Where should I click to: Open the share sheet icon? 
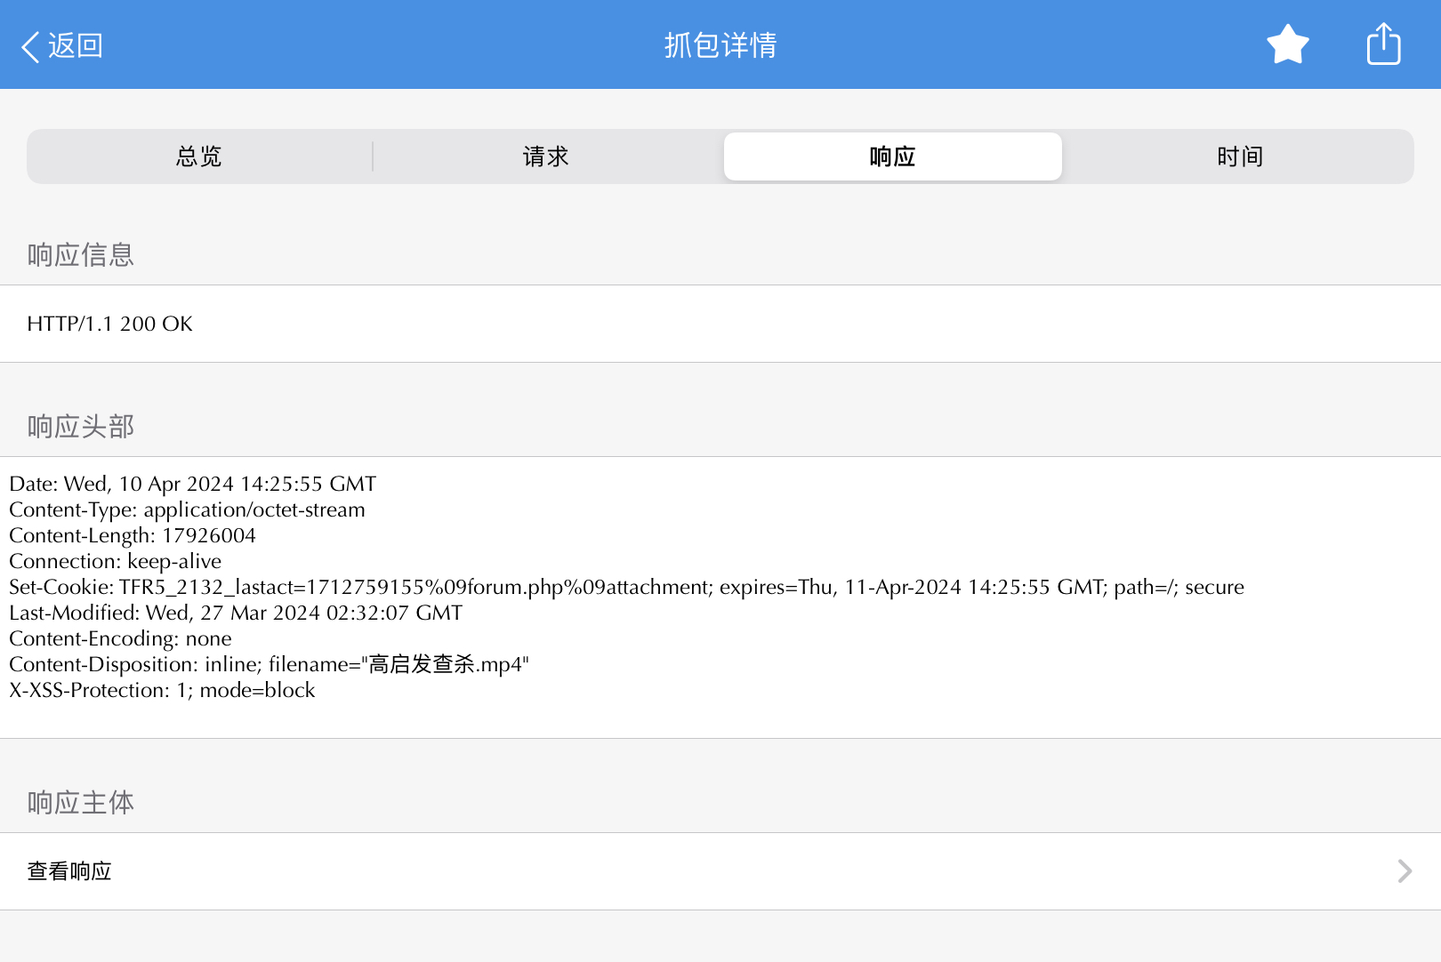point(1383,44)
